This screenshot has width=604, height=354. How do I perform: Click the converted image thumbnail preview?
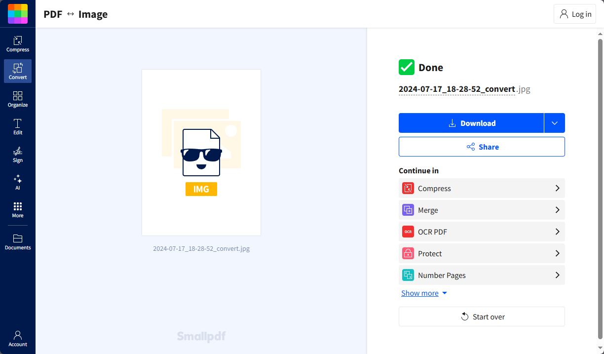pyautogui.click(x=201, y=153)
